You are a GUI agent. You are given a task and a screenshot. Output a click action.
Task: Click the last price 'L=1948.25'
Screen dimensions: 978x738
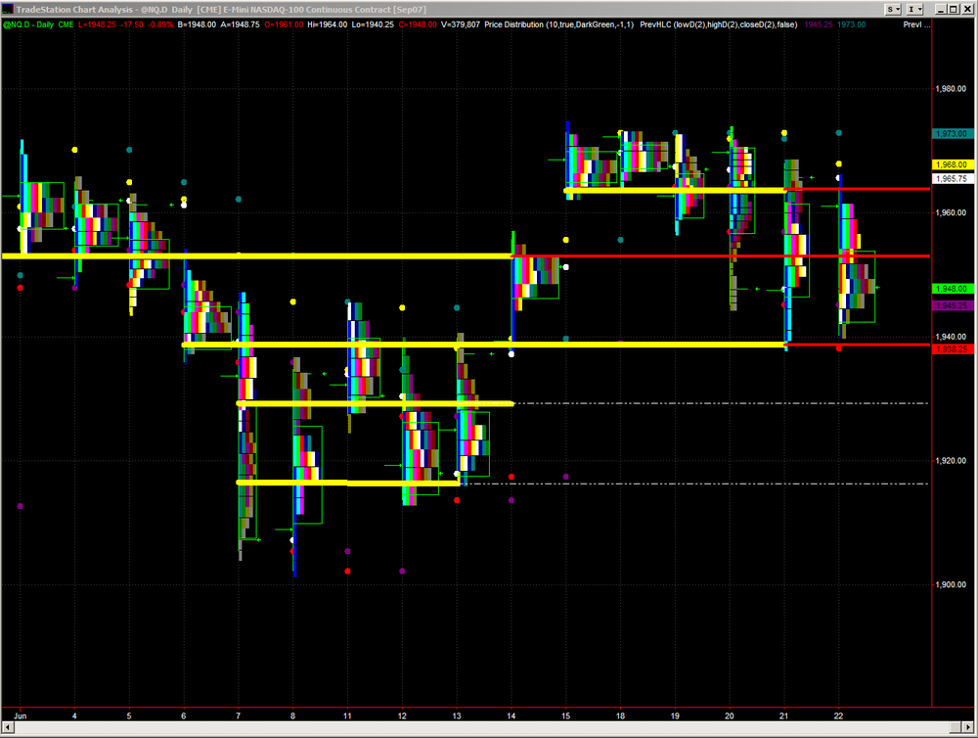point(97,25)
